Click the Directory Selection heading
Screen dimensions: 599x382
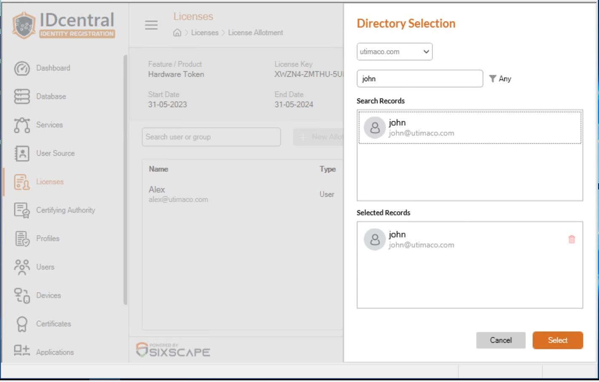(x=406, y=24)
